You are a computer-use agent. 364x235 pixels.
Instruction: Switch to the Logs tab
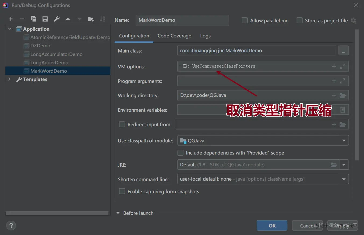click(205, 36)
